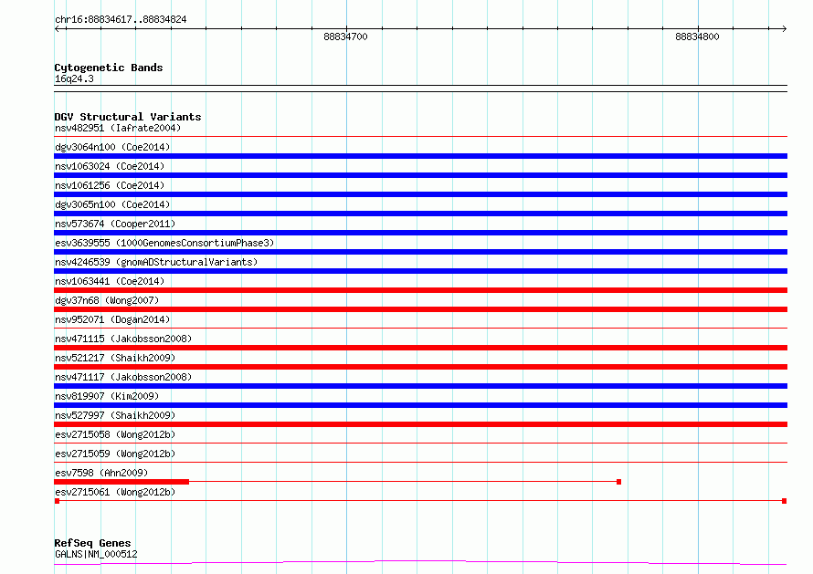Click the DGV Structural Variants track title
813x574 pixels.
tap(128, 117)
